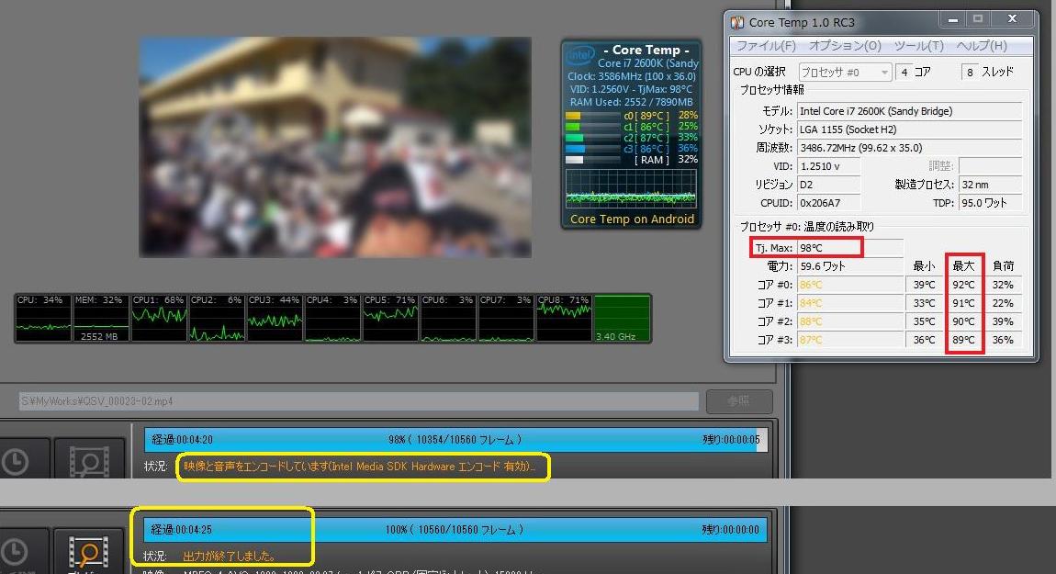The image size is (1056, 574).
Task: Click the コア #0 minimum temperature 39°C
Action: point(924,285)
